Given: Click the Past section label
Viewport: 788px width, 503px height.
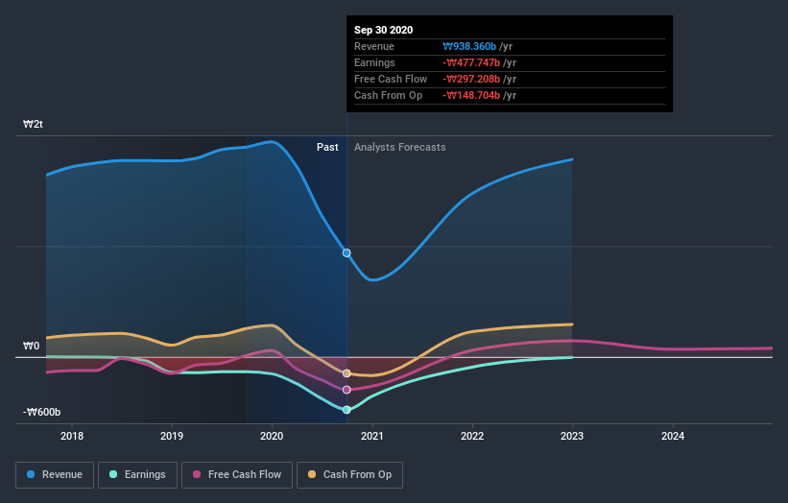Looking at the screenshot, I should coord(327,147).
